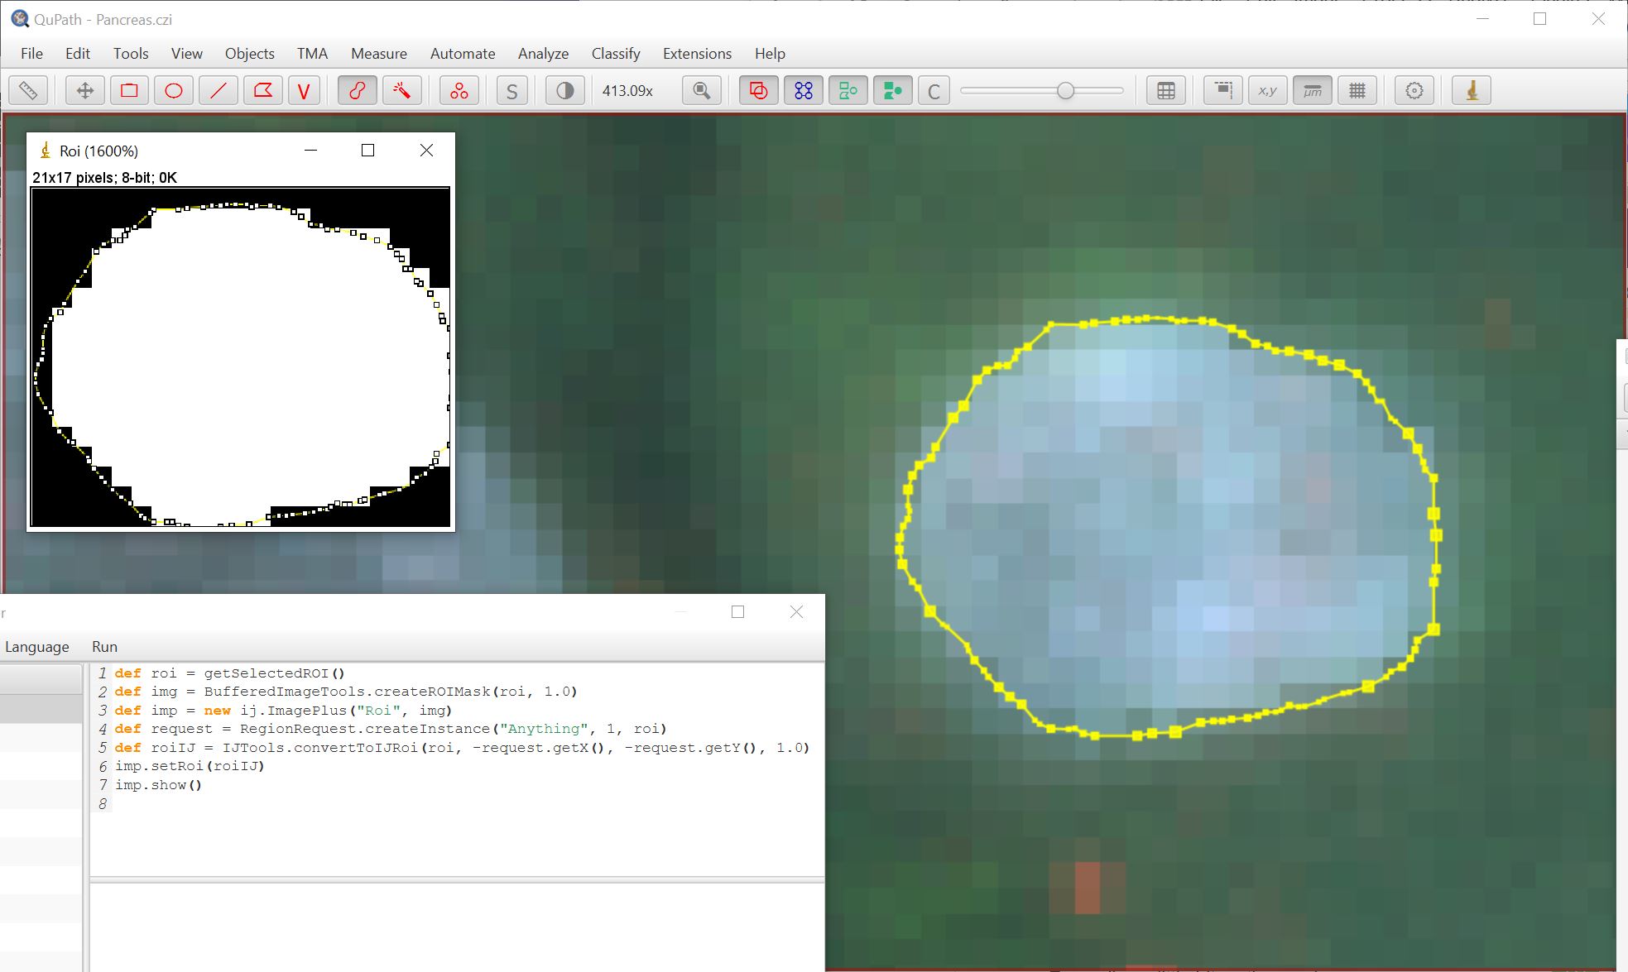Screen dimensions: 1628x972
Task: Maximize the script editor window
Action: pos(738,611)
